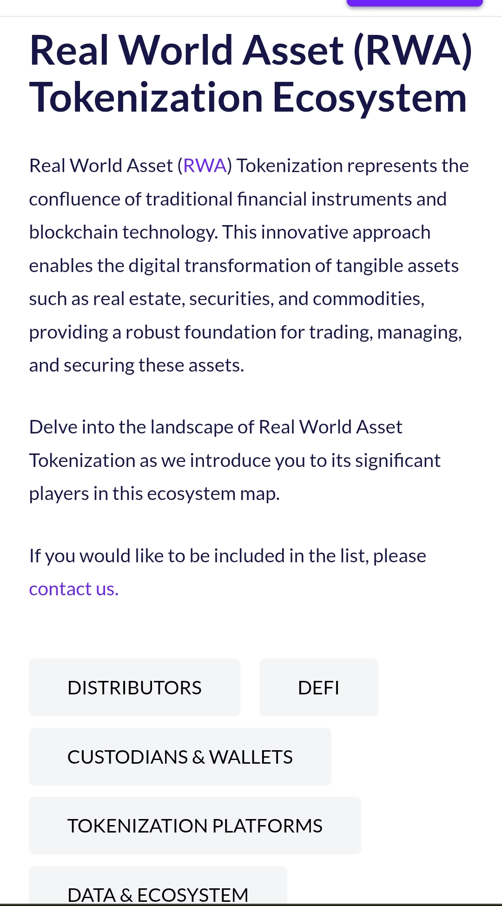Select the DISTRIBUTORS category tab
Screen dimensions: 502x906
[x=134, y=687]
